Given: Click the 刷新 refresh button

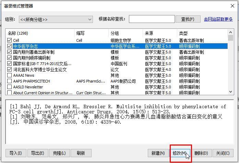Looking at the screenshot, I should (81, 153).
